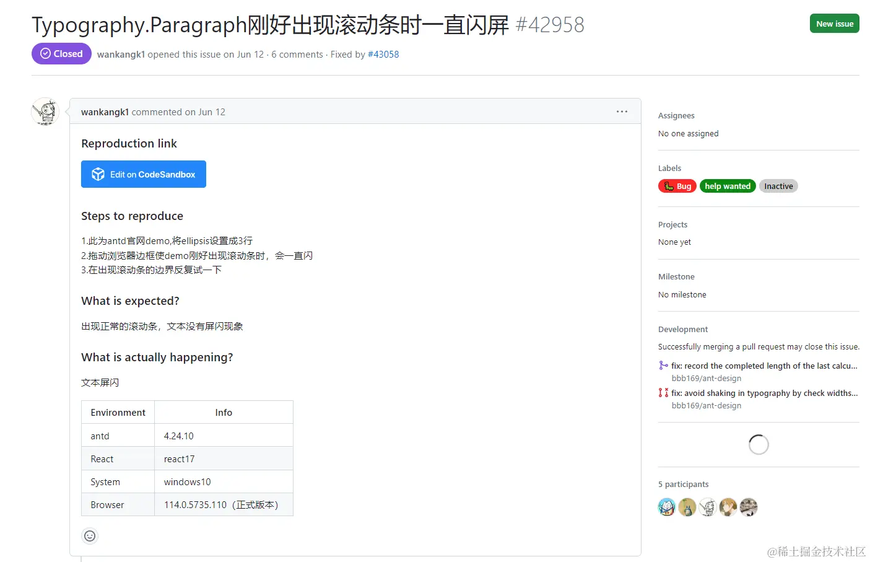The width and height of the screenshot is (870, 562).
Task: Click the 'Environment' table header
Action: [118, 413]
